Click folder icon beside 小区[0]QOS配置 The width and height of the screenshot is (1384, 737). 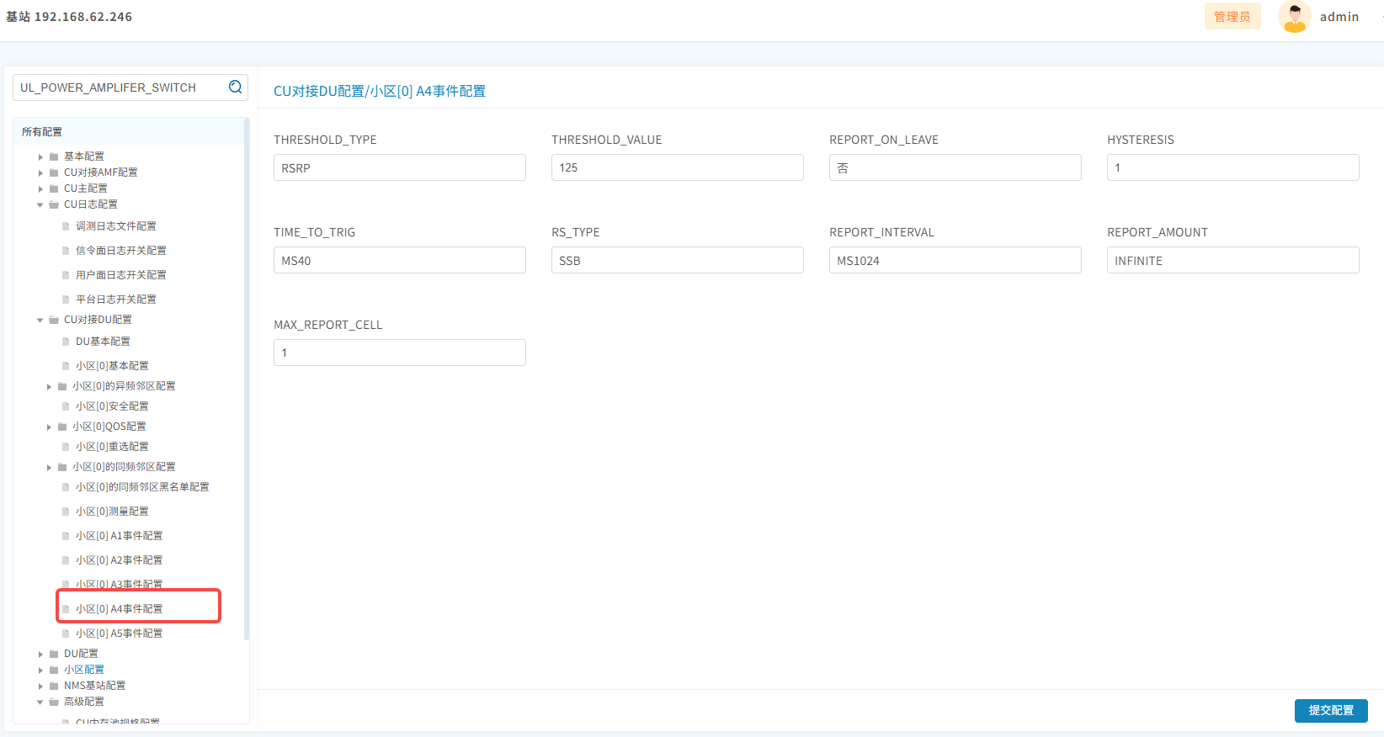[x=62, y=427]
